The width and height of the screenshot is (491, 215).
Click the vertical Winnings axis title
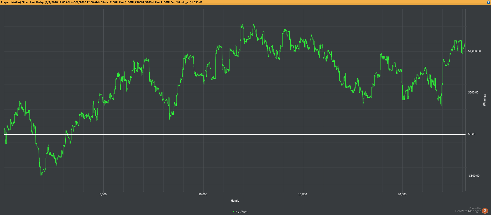[485, 100]
